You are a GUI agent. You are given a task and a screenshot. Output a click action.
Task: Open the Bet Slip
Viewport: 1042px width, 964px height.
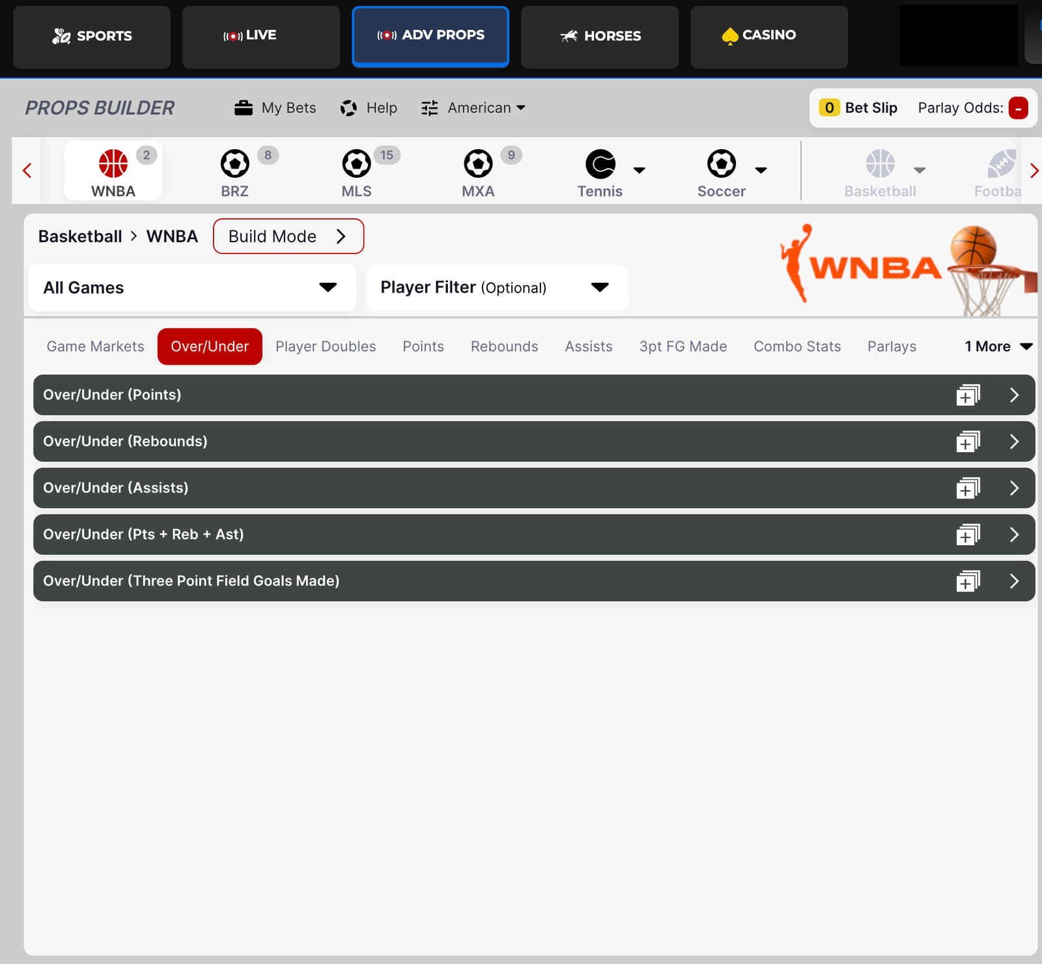[858, 108]
